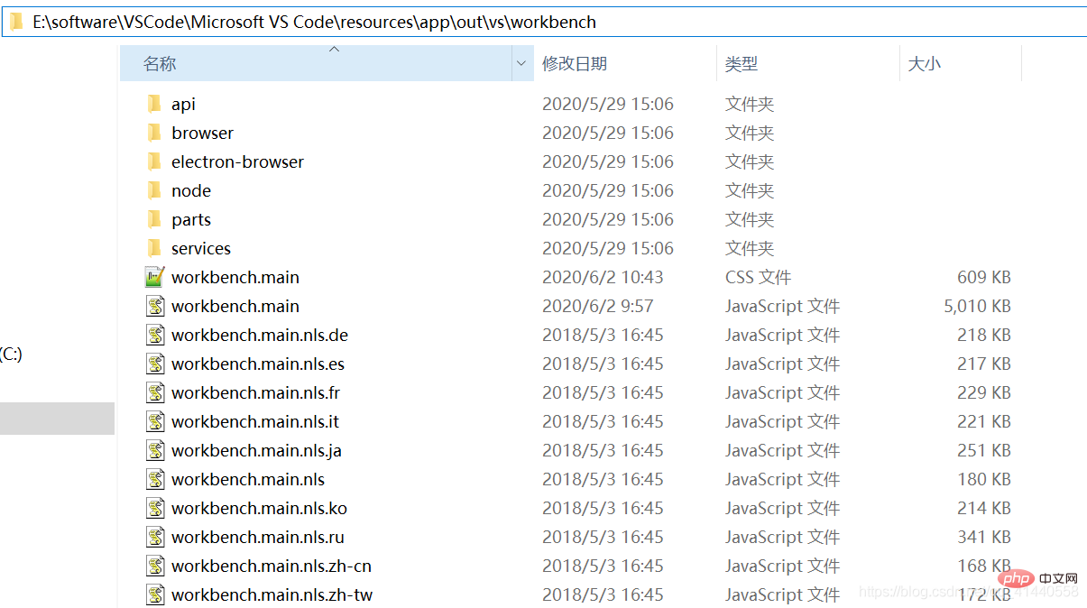Click the workbench.main.nls.ru file icon
The height and width of the screenshot is (608, 1087).
point(155,537)
